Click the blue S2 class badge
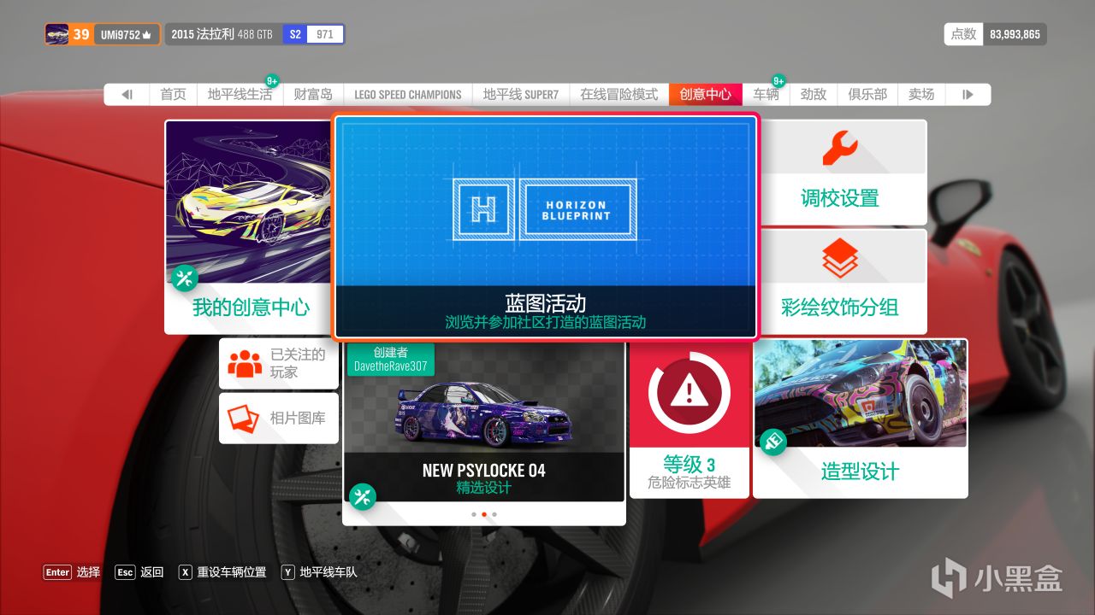 (x=295, y=34)
